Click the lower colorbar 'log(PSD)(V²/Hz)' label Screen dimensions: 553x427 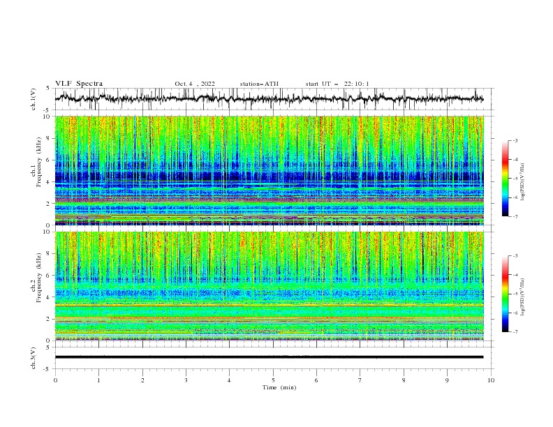(x=522, y=297)
